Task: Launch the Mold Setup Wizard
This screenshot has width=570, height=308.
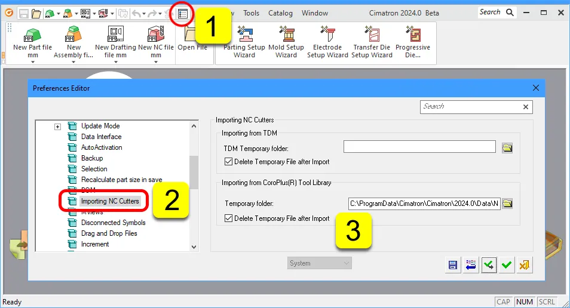Action: pos(286,41)
